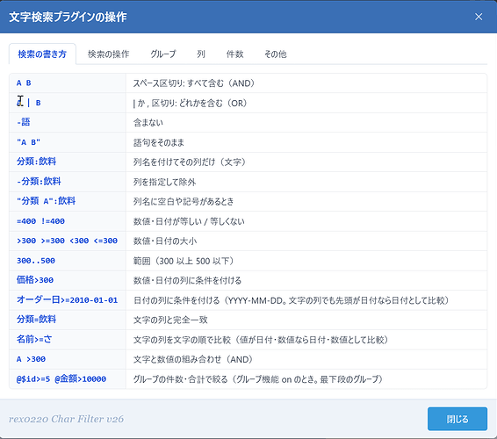Image resolution: width=497 pixels, height=439 pixels.
Task: Click the '名前>=さ' example
Action: click(34, 340)
